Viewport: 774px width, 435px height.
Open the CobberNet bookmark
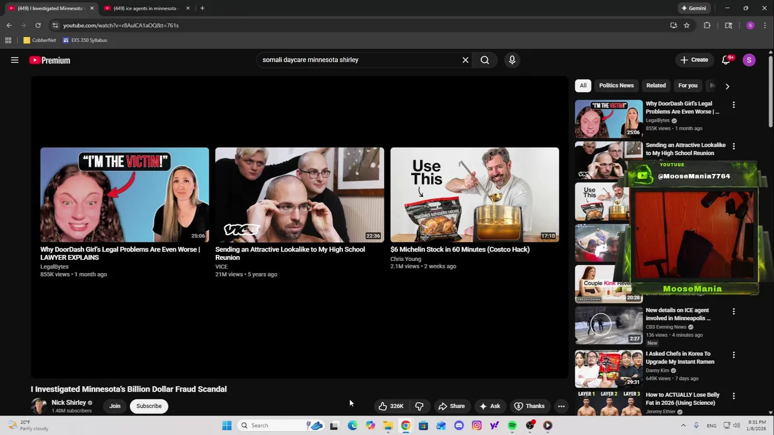point(40,40)
